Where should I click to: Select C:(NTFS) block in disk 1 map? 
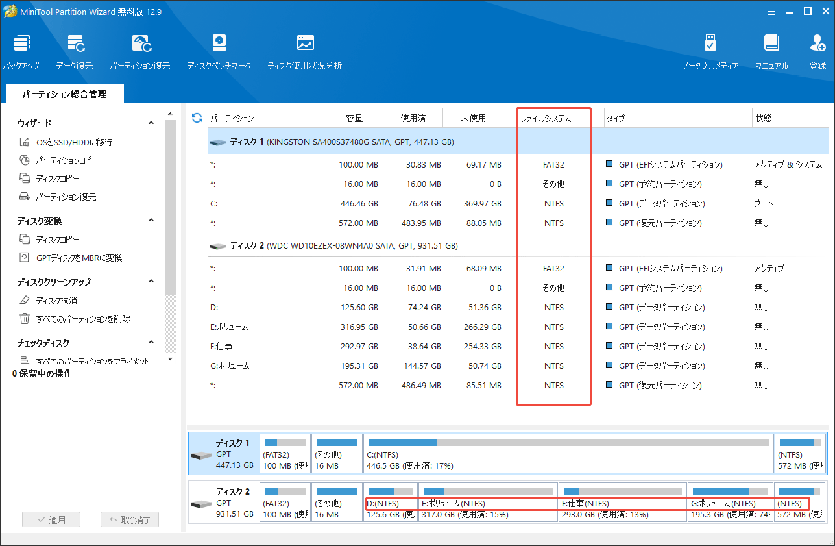point(568,454)
